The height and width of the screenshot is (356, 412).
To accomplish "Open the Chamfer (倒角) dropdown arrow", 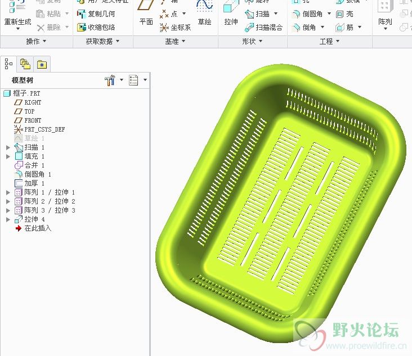I will pos(323,27).
